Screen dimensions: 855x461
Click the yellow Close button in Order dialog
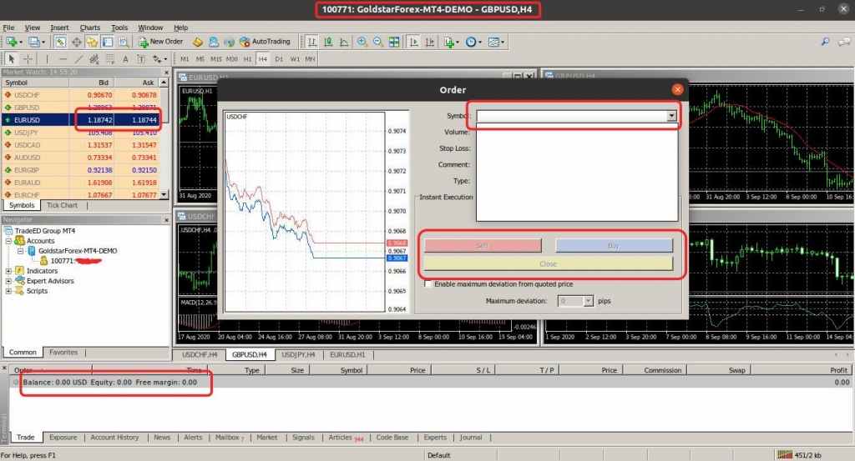tap(549, 264)
